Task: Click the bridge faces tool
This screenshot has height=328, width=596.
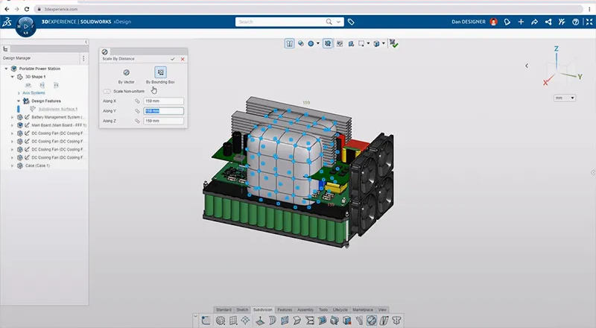Action: click(310, 321)
